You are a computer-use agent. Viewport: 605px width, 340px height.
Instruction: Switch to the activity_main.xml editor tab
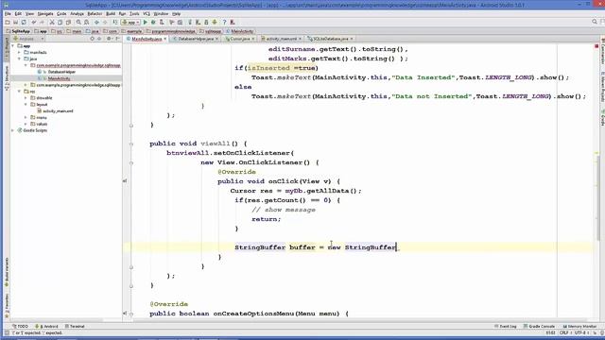point(281,39)
